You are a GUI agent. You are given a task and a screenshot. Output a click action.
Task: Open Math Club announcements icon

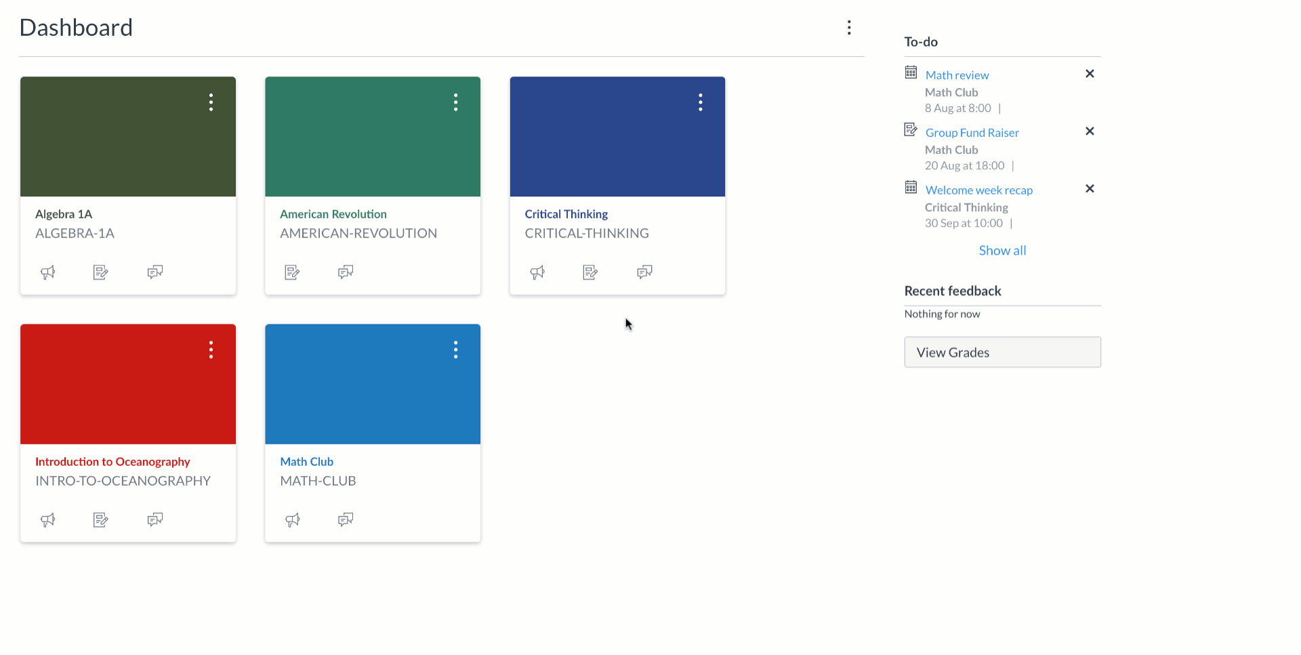[293, 520]
